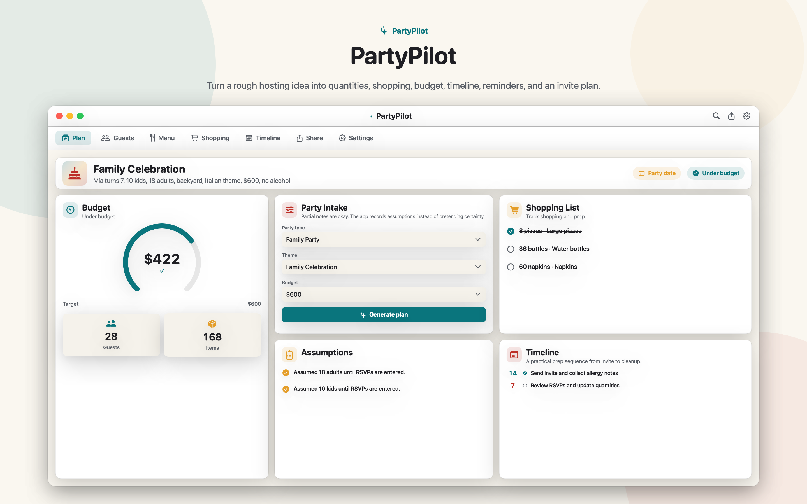Viewport: 807px width, 504px height.
Task: Click the box icon above 168 items
Action: click(212, 324)
